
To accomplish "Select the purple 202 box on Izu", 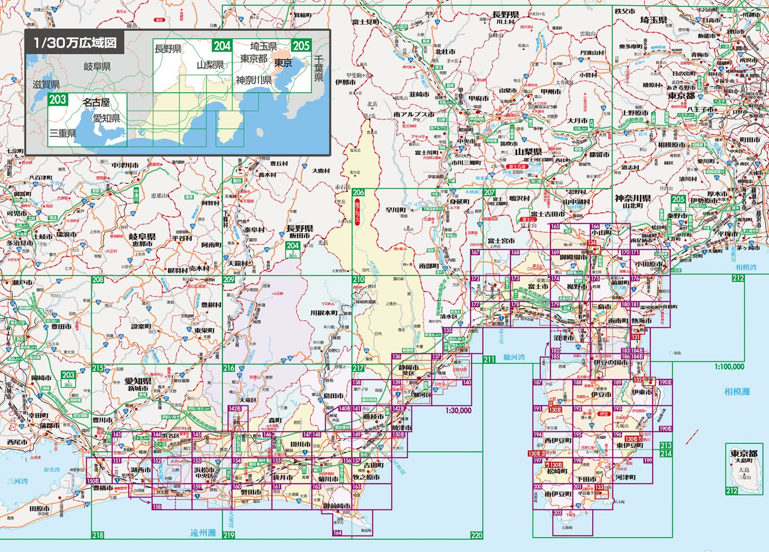I will 557,513.
